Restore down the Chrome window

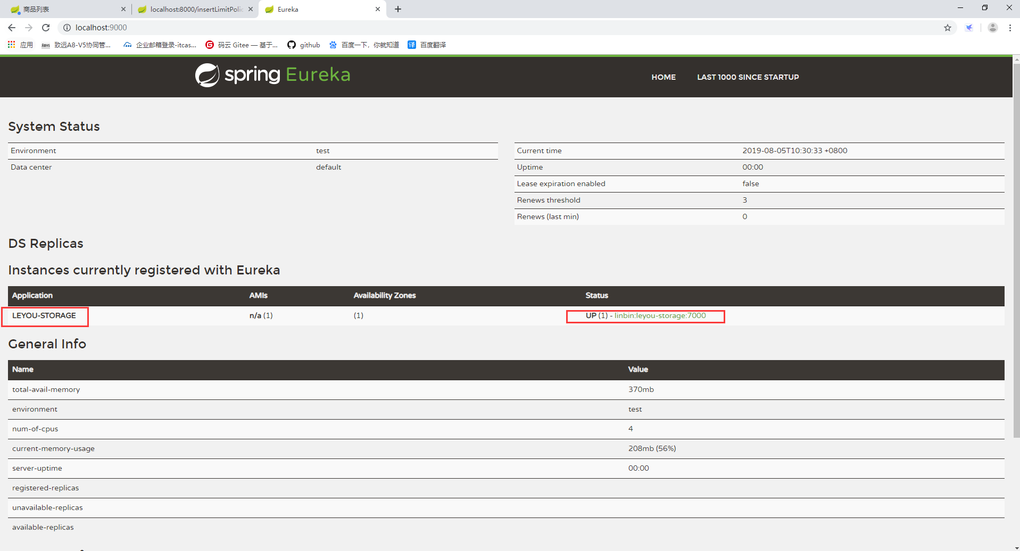(985, 7)
